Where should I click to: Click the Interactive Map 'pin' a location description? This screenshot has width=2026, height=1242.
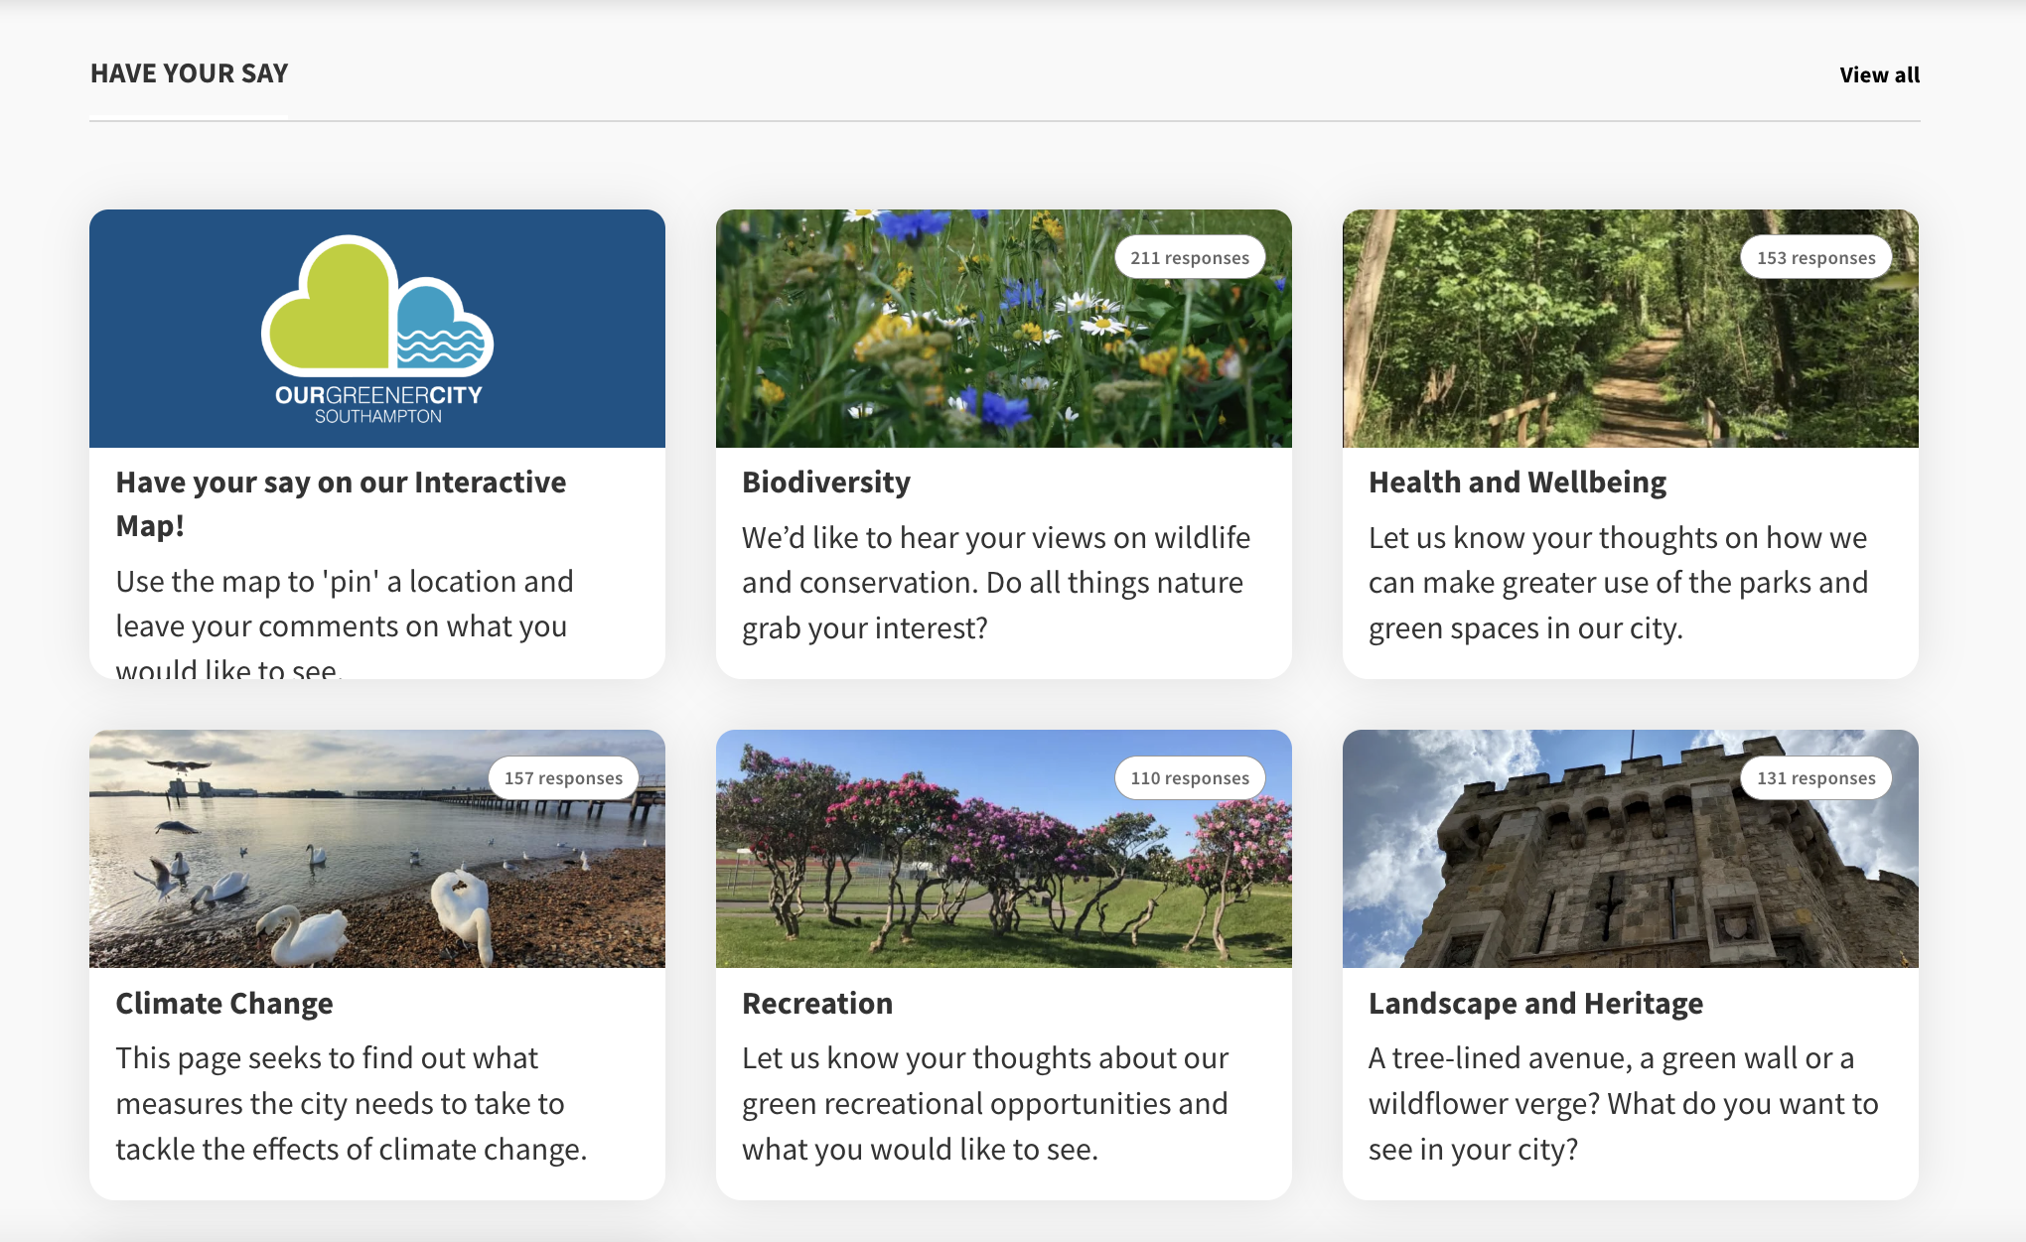[345, 624]
